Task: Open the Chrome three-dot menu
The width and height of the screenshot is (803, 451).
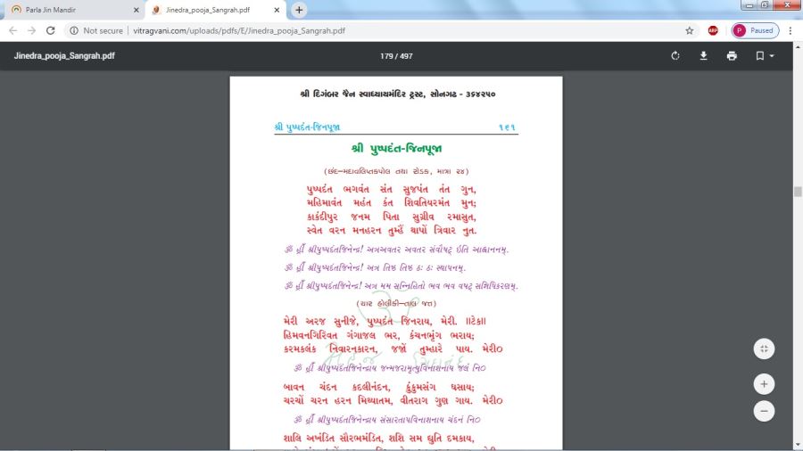Action: [x=791, y=30]
